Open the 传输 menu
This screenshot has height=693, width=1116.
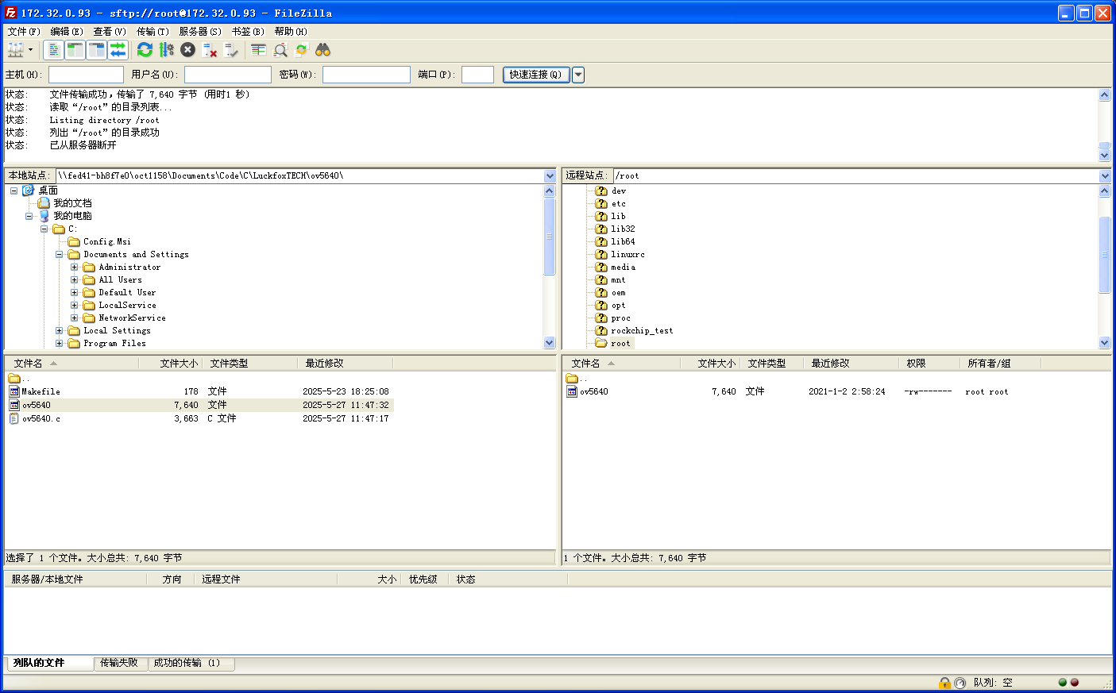pos(153,32)
